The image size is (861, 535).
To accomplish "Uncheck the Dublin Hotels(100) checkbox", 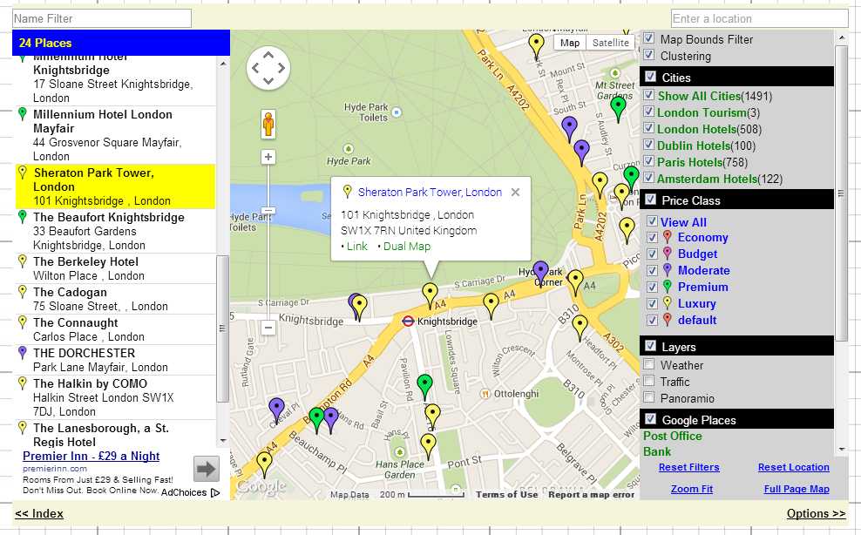I will click(x=648, y=145).
